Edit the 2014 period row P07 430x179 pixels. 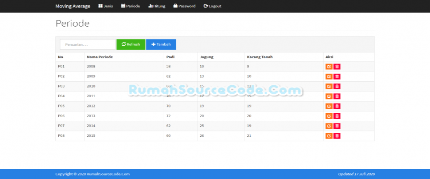(329, 126)
